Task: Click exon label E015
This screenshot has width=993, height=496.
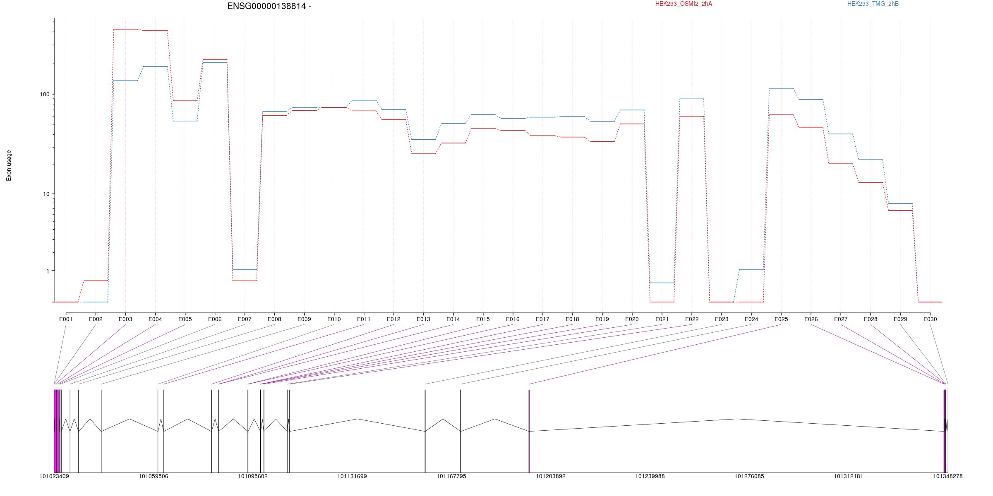Action: coord(483,319)
